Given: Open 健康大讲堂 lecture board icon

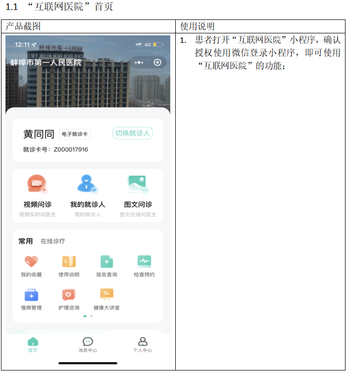Looking at the screenshot, I should point(107,294).
